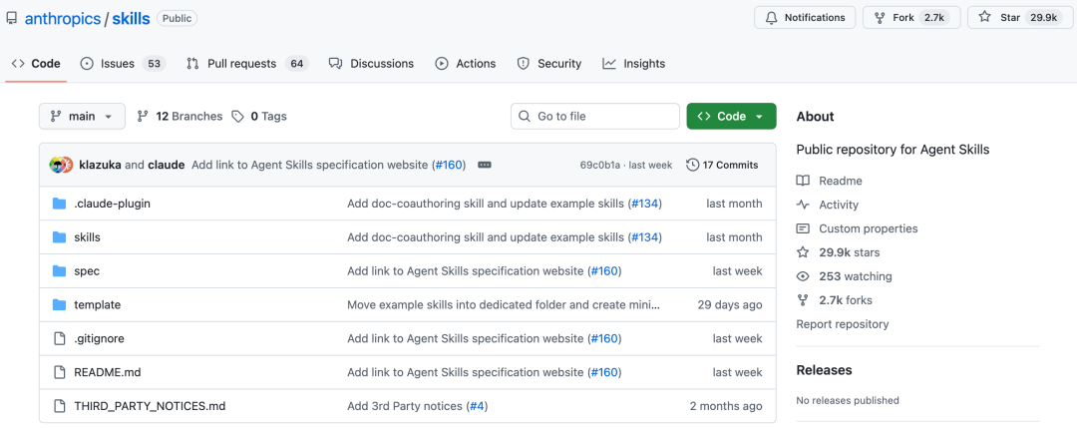1077x429 pixels.
Task: Click the Notifications bell icon
Action: pyautogui.click(x=772, y=17)
